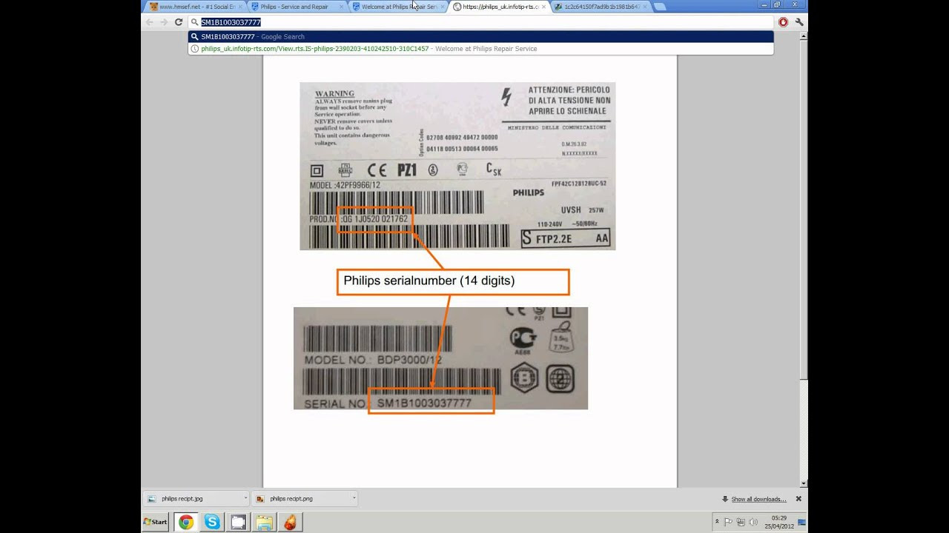
Task: Switch to the 1c2c64150f7ad9b1b tab
Action: coord(601,7)
